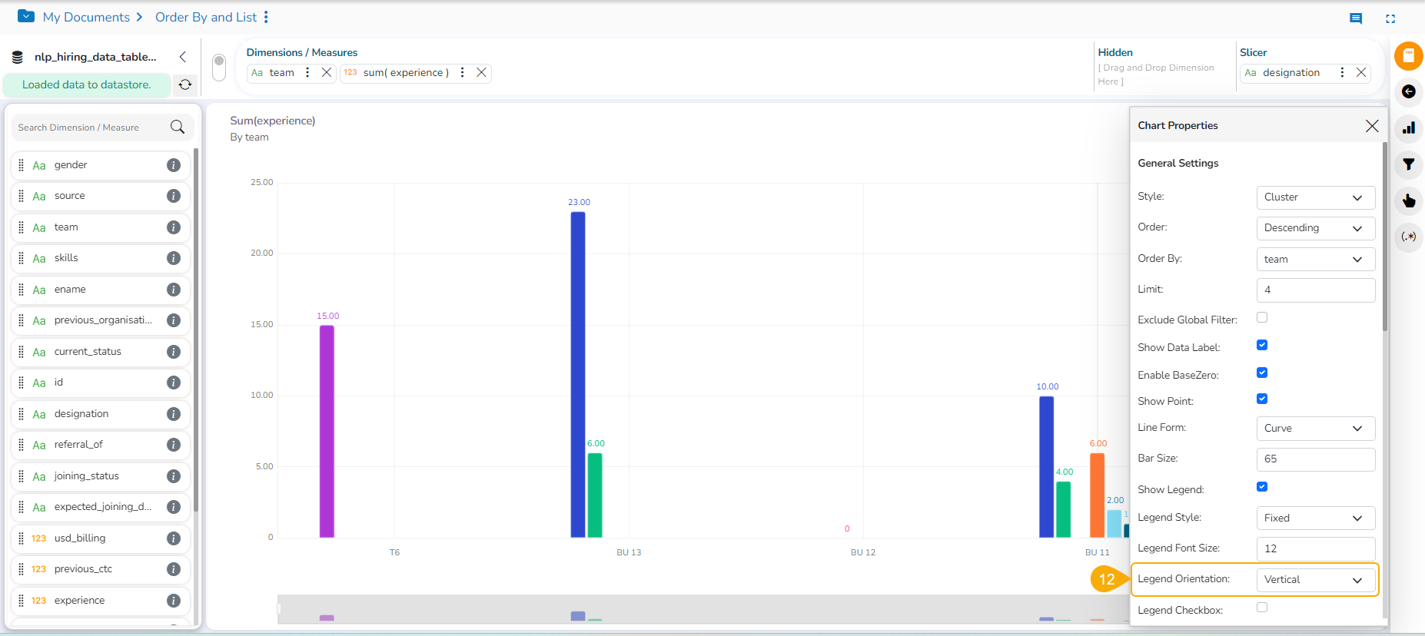
Task: Click the Order By and List breadcrumb
Action: 206,17
